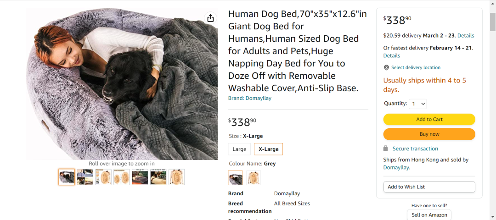Open the last product image thumbnail

[x=177, y=177]
